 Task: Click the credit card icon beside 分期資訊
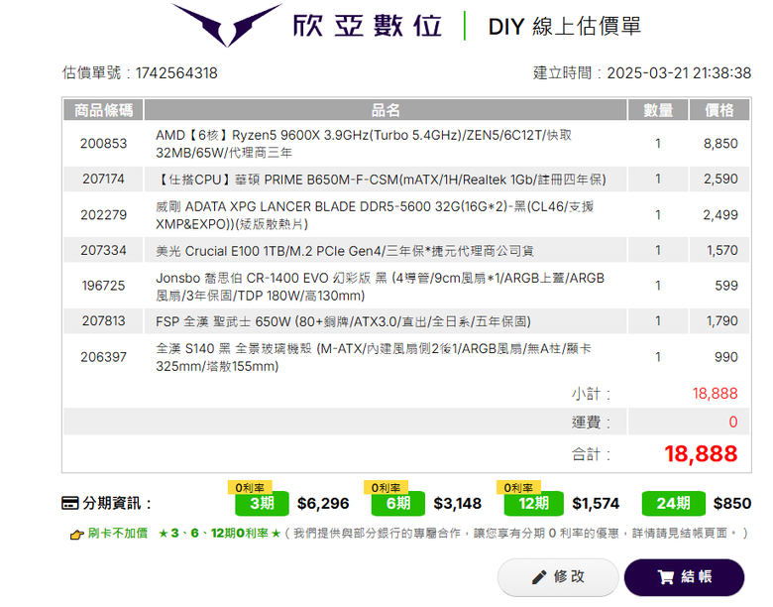coord(70,504)
